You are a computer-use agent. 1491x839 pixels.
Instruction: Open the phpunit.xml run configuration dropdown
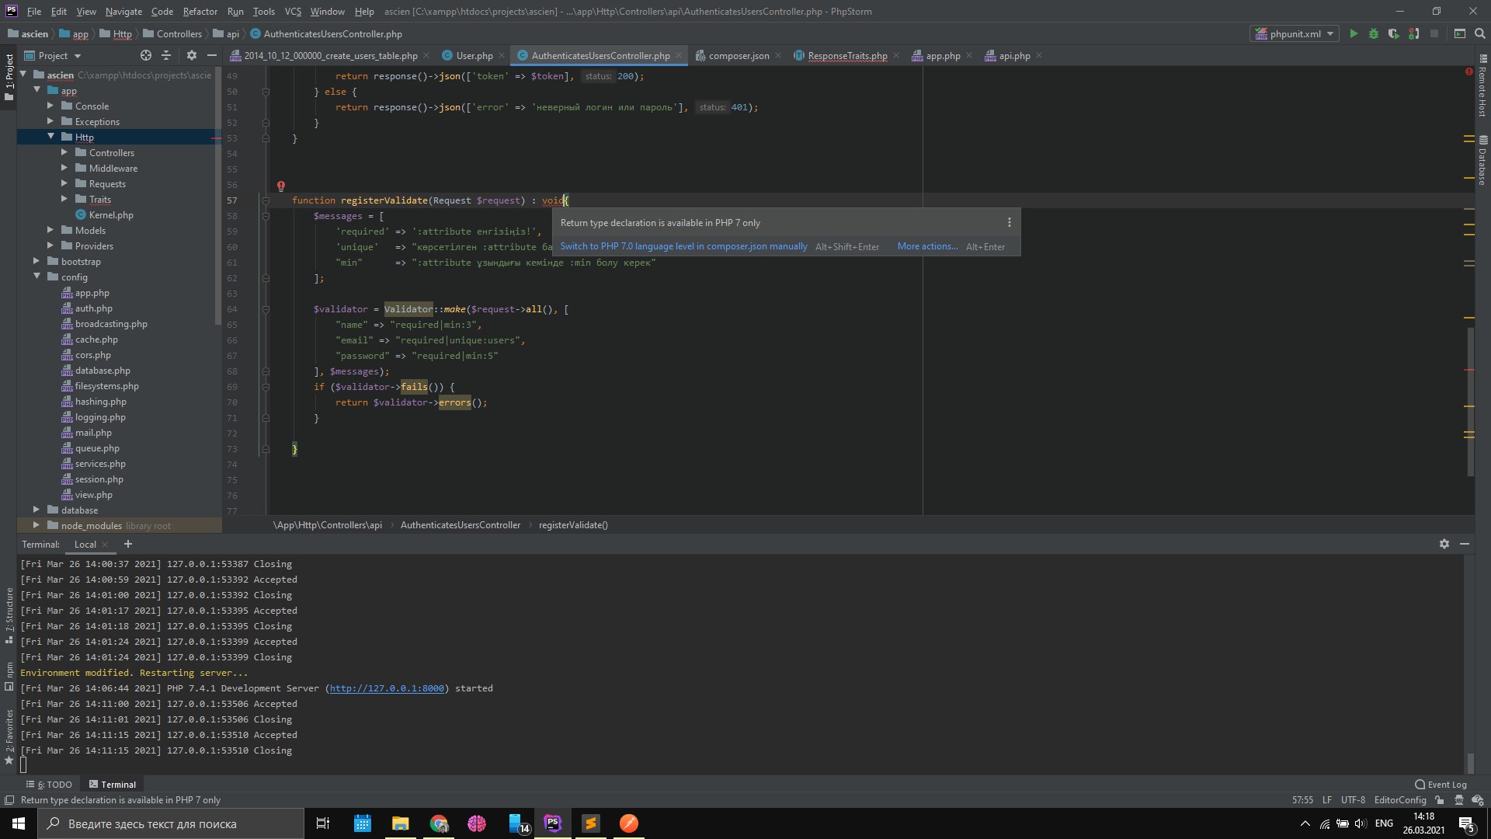pos(1295,34)
